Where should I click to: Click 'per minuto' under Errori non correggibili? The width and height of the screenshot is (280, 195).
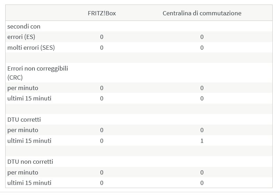[x=23, y=88]
